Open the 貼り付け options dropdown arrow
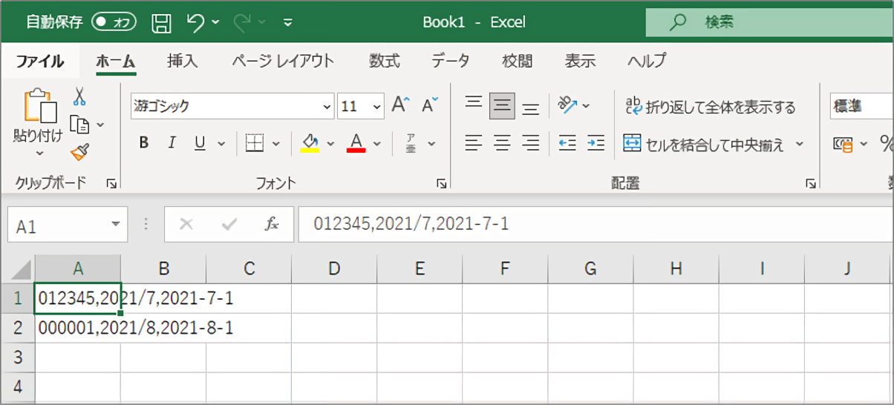The image size is (894, 405). pos(39,154)
